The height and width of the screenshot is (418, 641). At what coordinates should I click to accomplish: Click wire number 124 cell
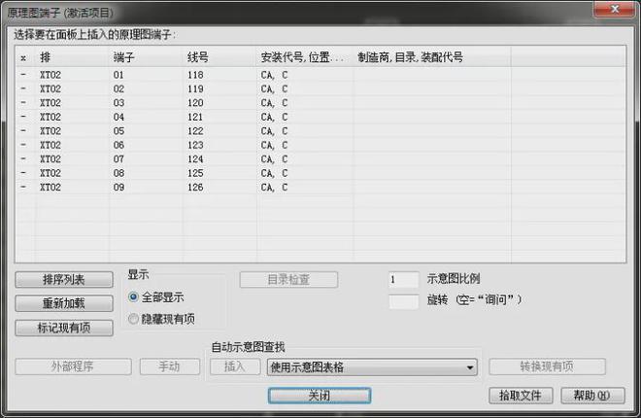tap(195, 158)
